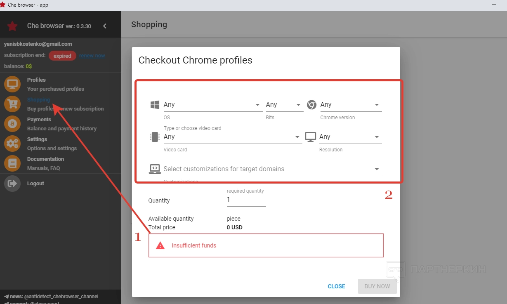507x304 pixels.
Task: Click the Total price 0 USD value
Action: (x=235, y=227)
